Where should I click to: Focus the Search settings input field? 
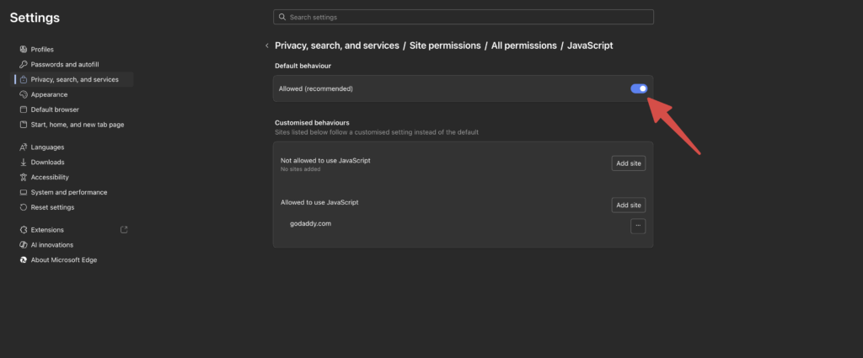point(464,17)
